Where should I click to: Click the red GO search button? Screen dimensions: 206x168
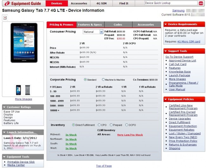pos(201,3)
